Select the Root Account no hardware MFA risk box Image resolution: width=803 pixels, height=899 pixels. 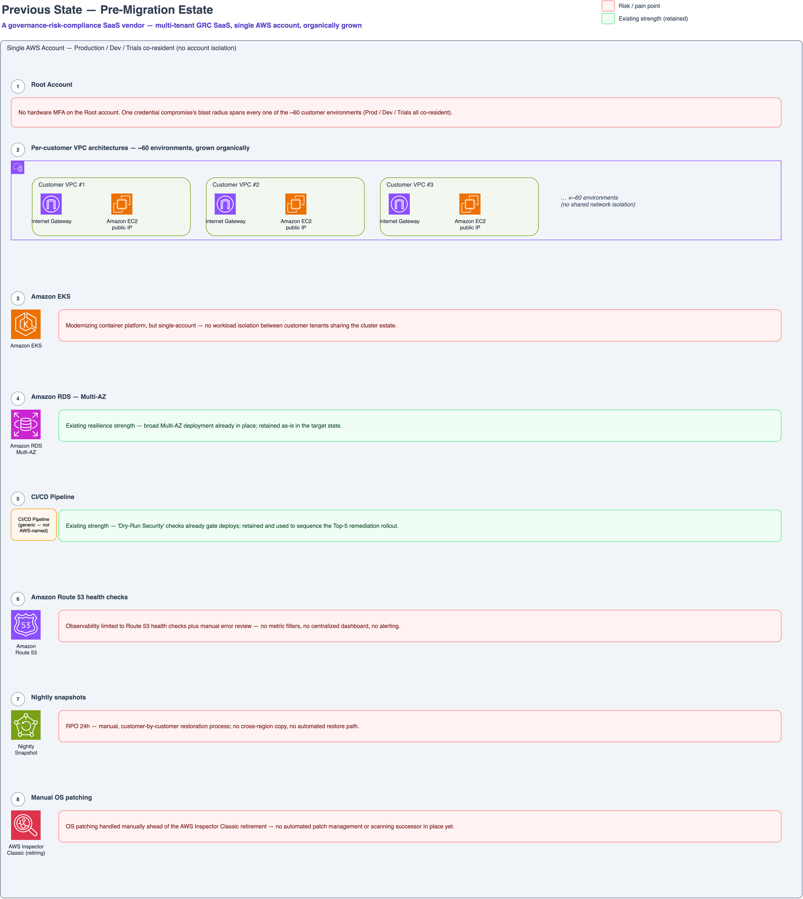coord(396,113)
